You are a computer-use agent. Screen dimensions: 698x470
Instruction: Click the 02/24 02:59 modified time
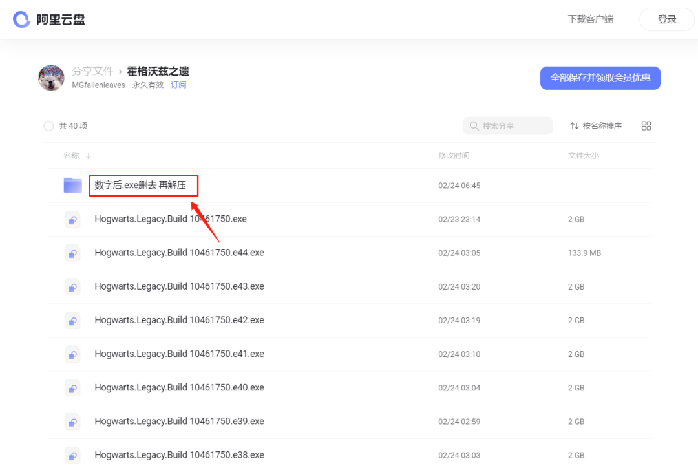[x=459, y=422]
